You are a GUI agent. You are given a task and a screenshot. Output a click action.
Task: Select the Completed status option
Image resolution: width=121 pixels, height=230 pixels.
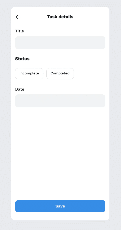[x=60, y=74]
